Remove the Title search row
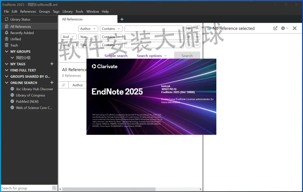 (197, 45)
